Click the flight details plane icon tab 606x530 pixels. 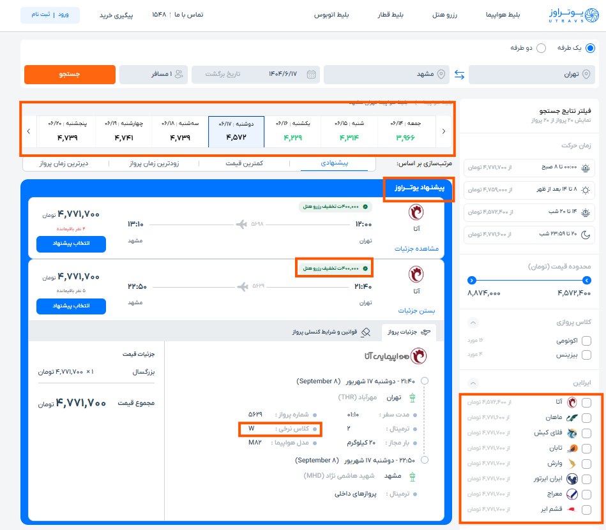(x=425, y=332)
